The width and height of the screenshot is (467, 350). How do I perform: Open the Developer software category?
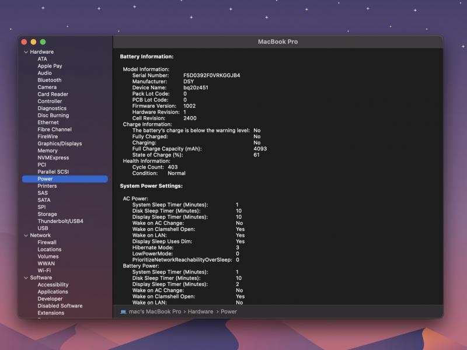50,299
